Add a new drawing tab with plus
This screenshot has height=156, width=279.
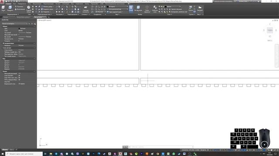coord(48,17)
